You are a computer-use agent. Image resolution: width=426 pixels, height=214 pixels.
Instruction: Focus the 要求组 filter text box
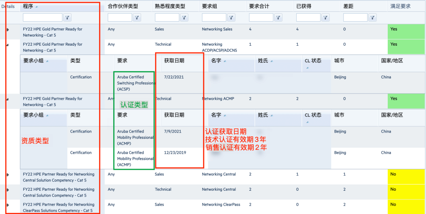click(x=214, y=17)
